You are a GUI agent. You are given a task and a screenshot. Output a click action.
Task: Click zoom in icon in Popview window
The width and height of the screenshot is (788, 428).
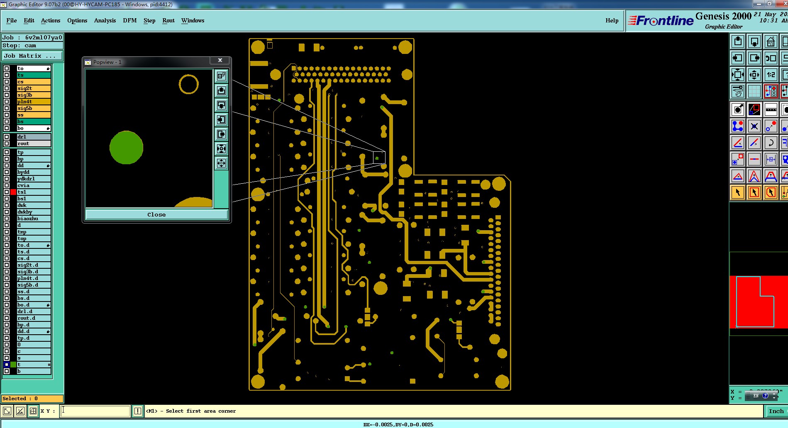[x=222, y=148]
